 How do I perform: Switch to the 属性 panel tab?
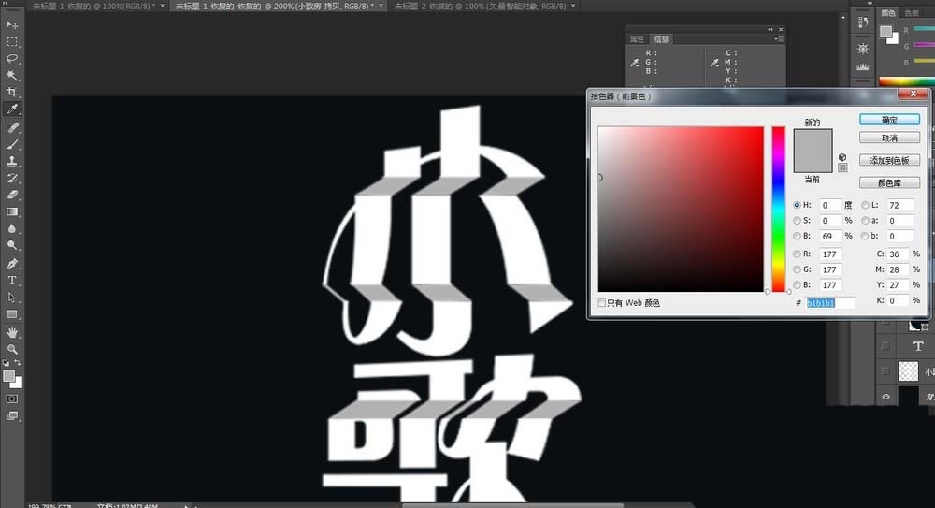tap(637, 39)
